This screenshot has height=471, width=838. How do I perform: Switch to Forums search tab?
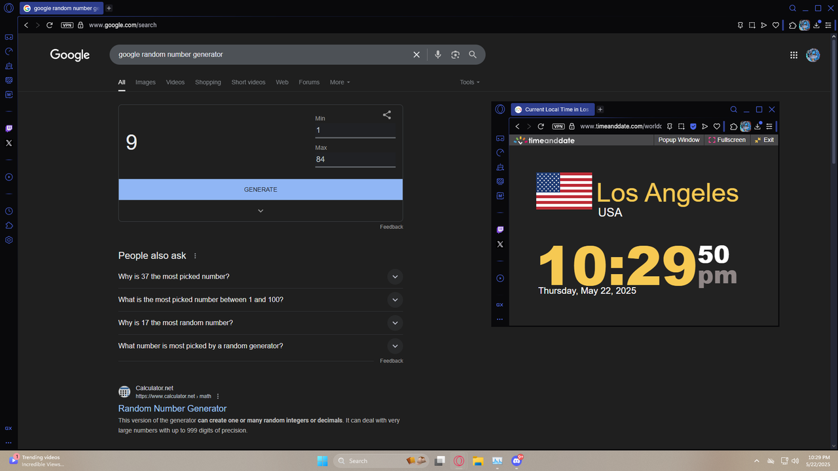pos(309,82)
